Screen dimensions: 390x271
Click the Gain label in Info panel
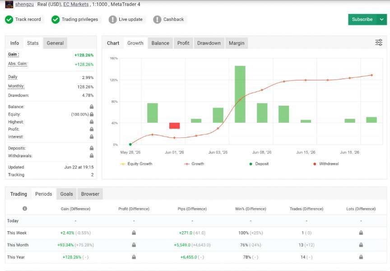pyautogui.click(x=14, y=54)
